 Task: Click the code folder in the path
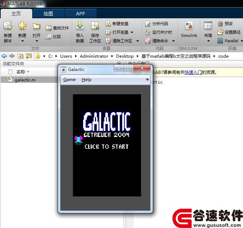(x=223, y=56)
